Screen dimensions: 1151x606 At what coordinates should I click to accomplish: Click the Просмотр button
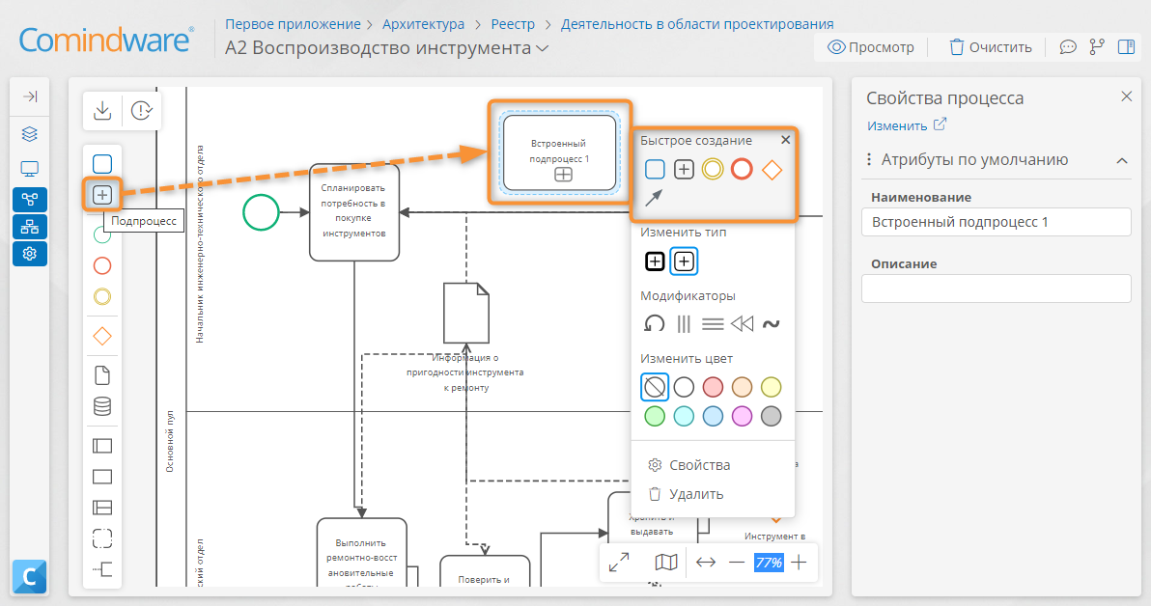click(x=871, y=47)
